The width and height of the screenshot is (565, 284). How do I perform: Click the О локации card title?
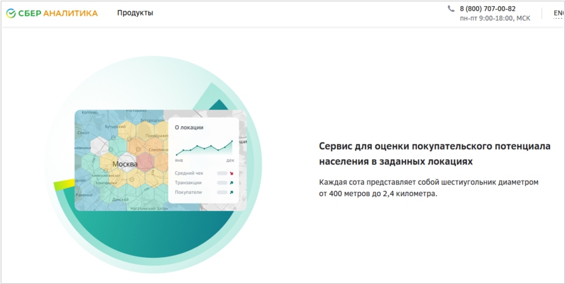pyautogui.click(x=189, y=127)
